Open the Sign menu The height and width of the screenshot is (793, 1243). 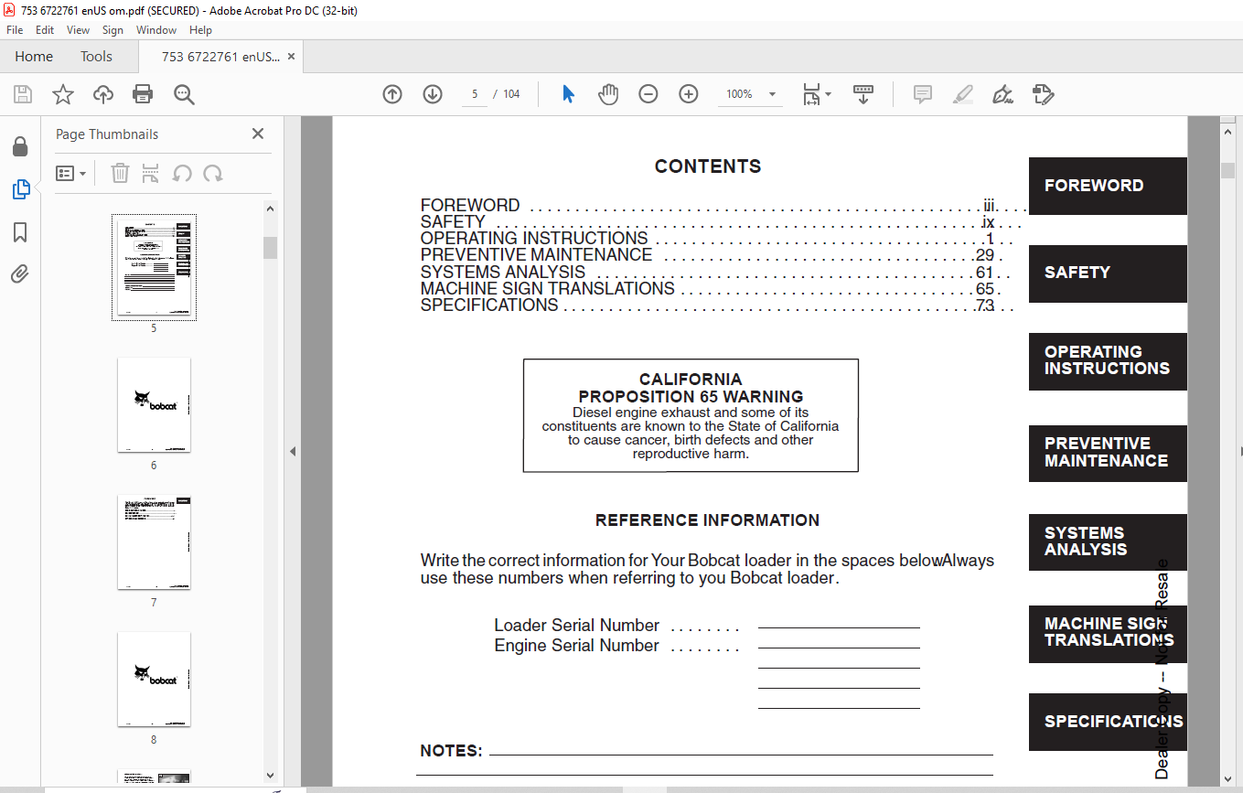click(113, 30)
